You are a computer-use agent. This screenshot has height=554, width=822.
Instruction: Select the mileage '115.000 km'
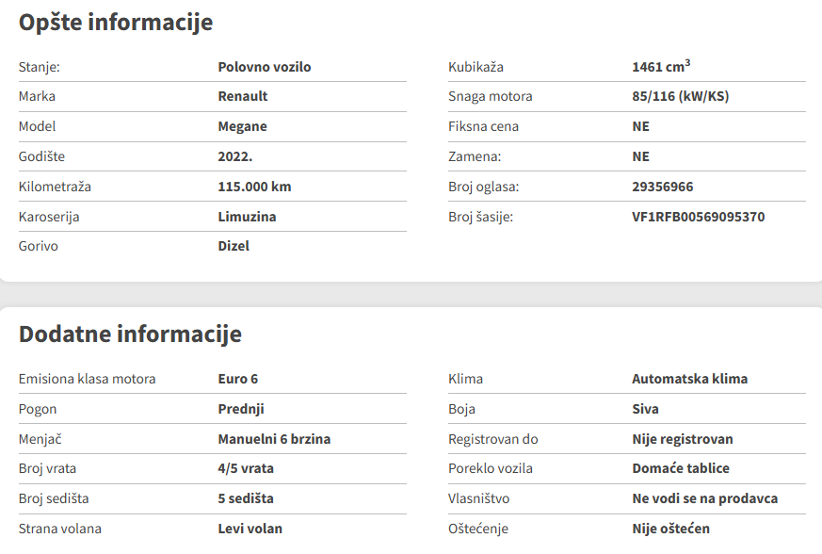(254, 187)
